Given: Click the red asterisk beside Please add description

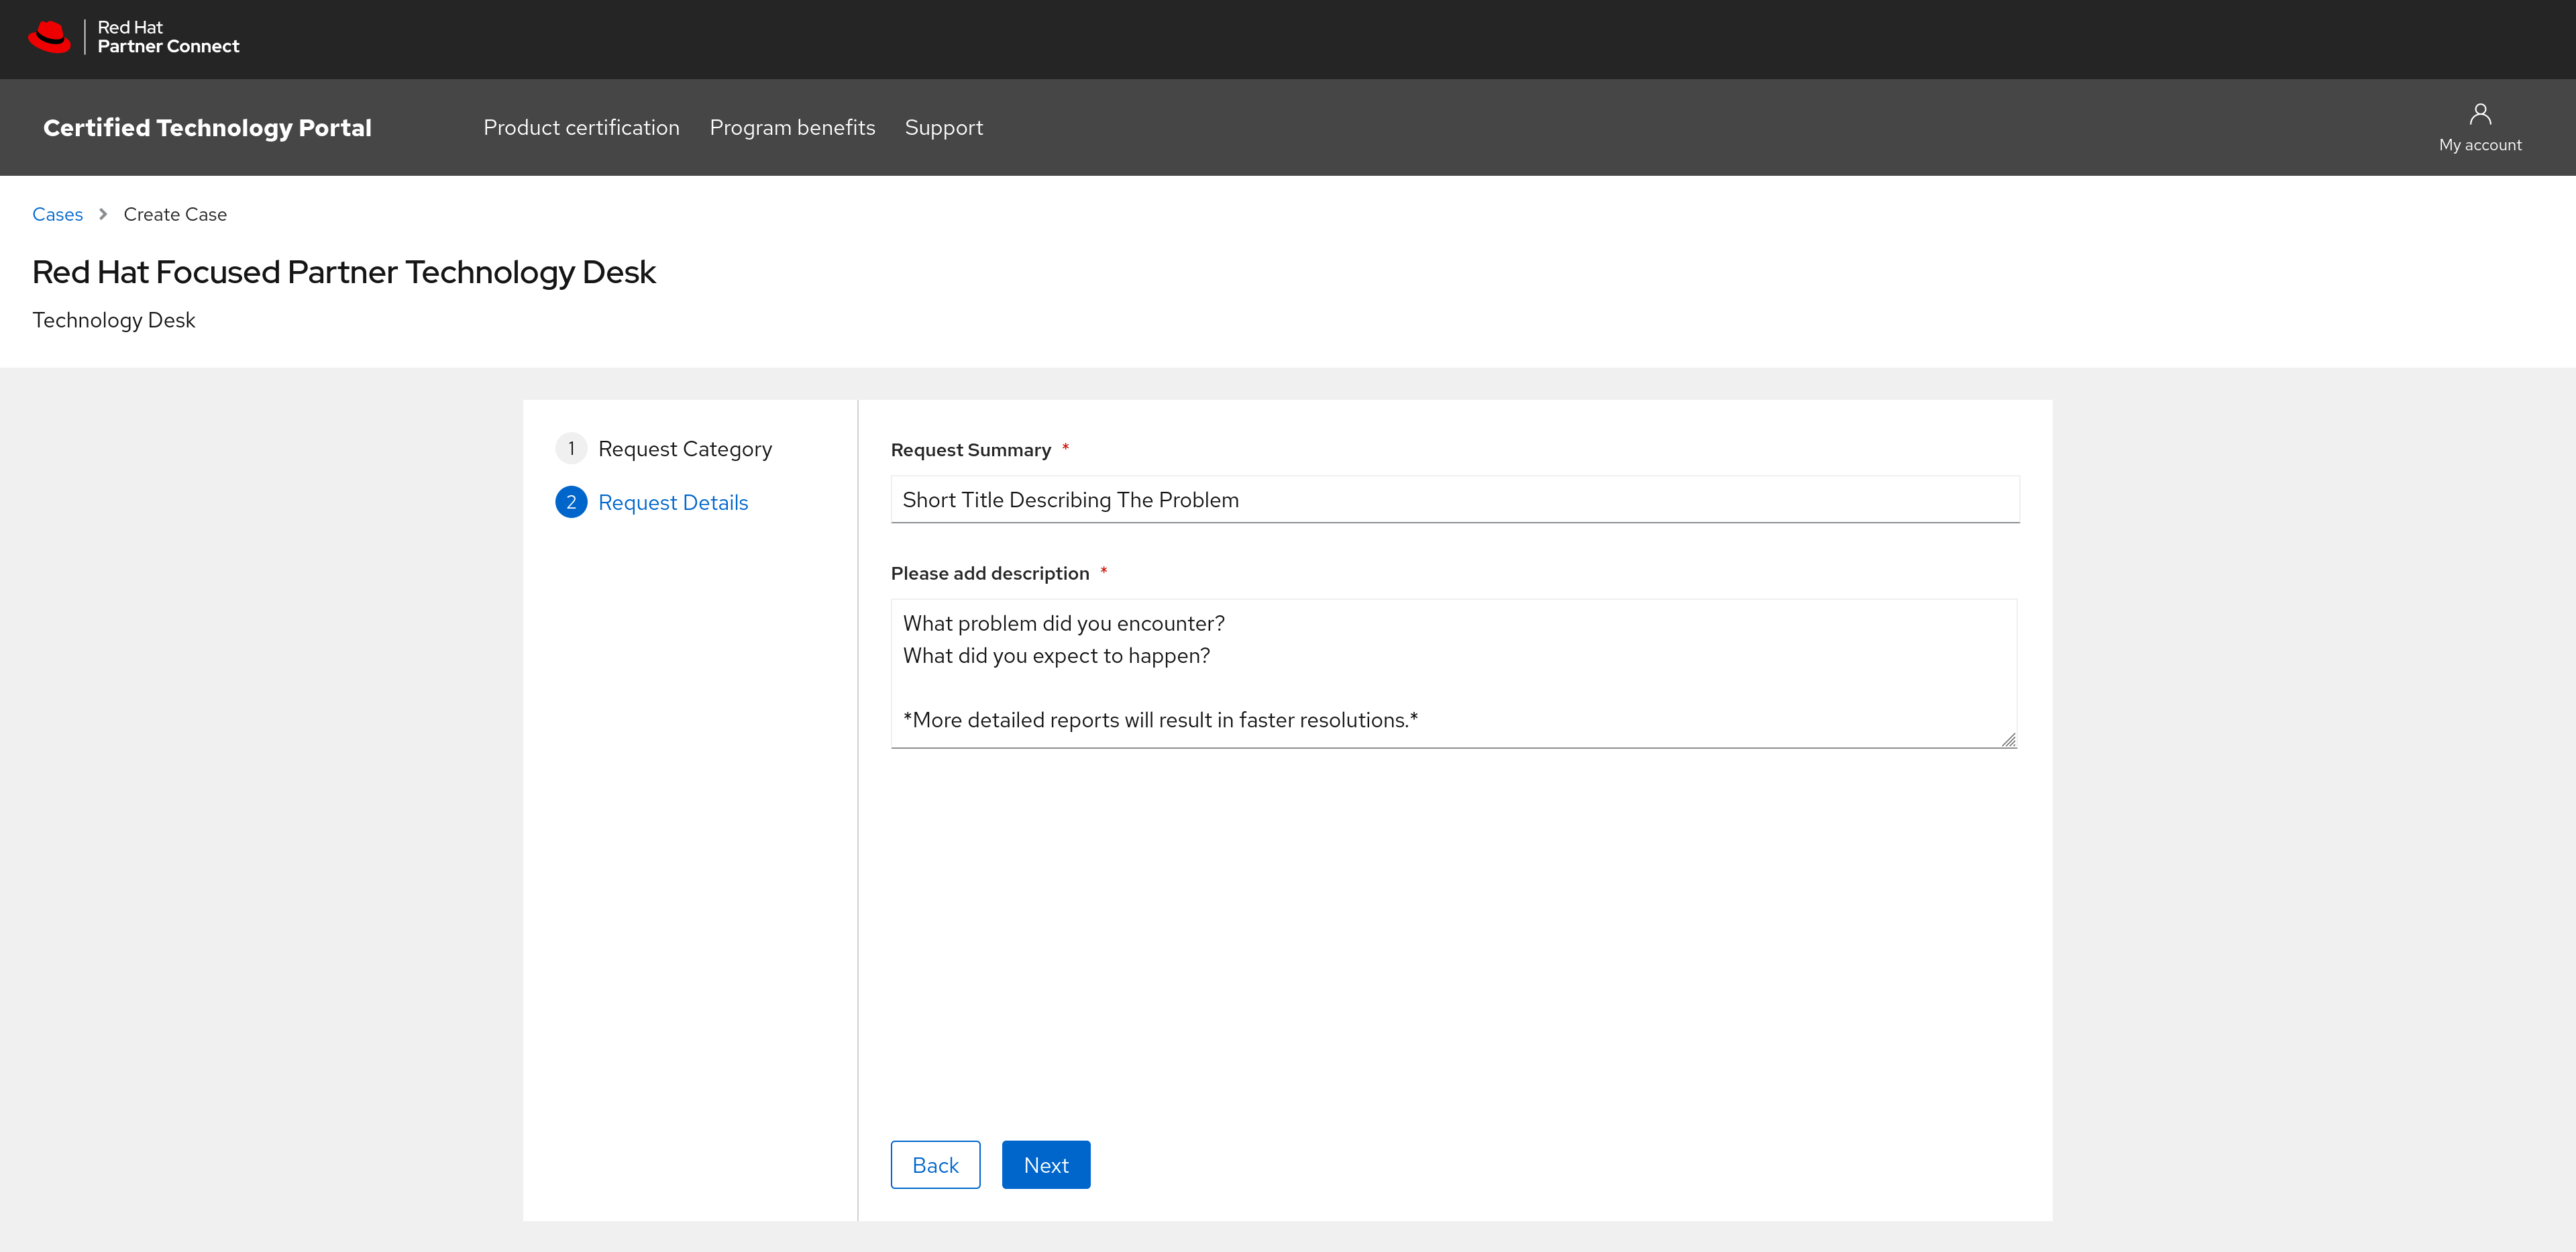Looking at the screenshot, I should 1104,572.
